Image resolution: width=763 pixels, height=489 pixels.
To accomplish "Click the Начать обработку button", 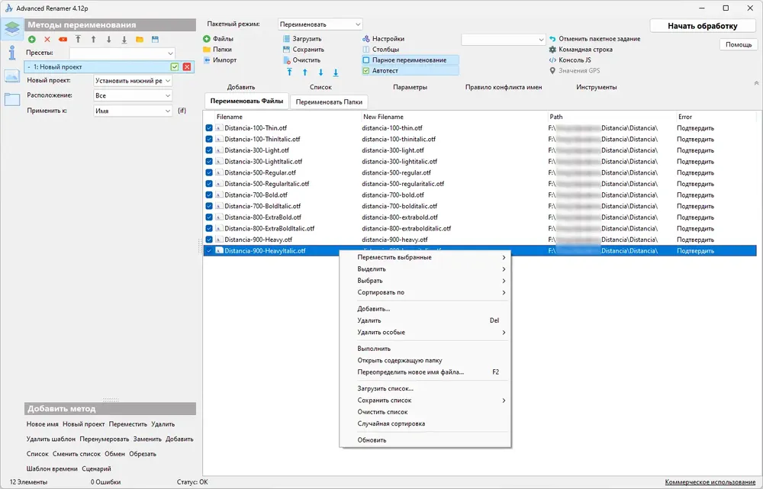I will tap(702, 26).
